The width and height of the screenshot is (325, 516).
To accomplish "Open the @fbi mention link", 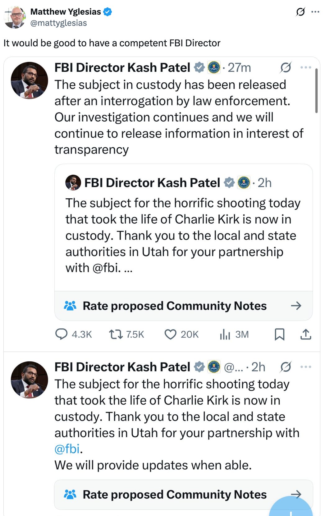I will coord(67,449).
